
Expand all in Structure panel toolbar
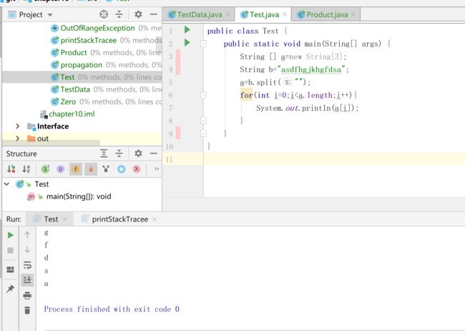point(104,153)
